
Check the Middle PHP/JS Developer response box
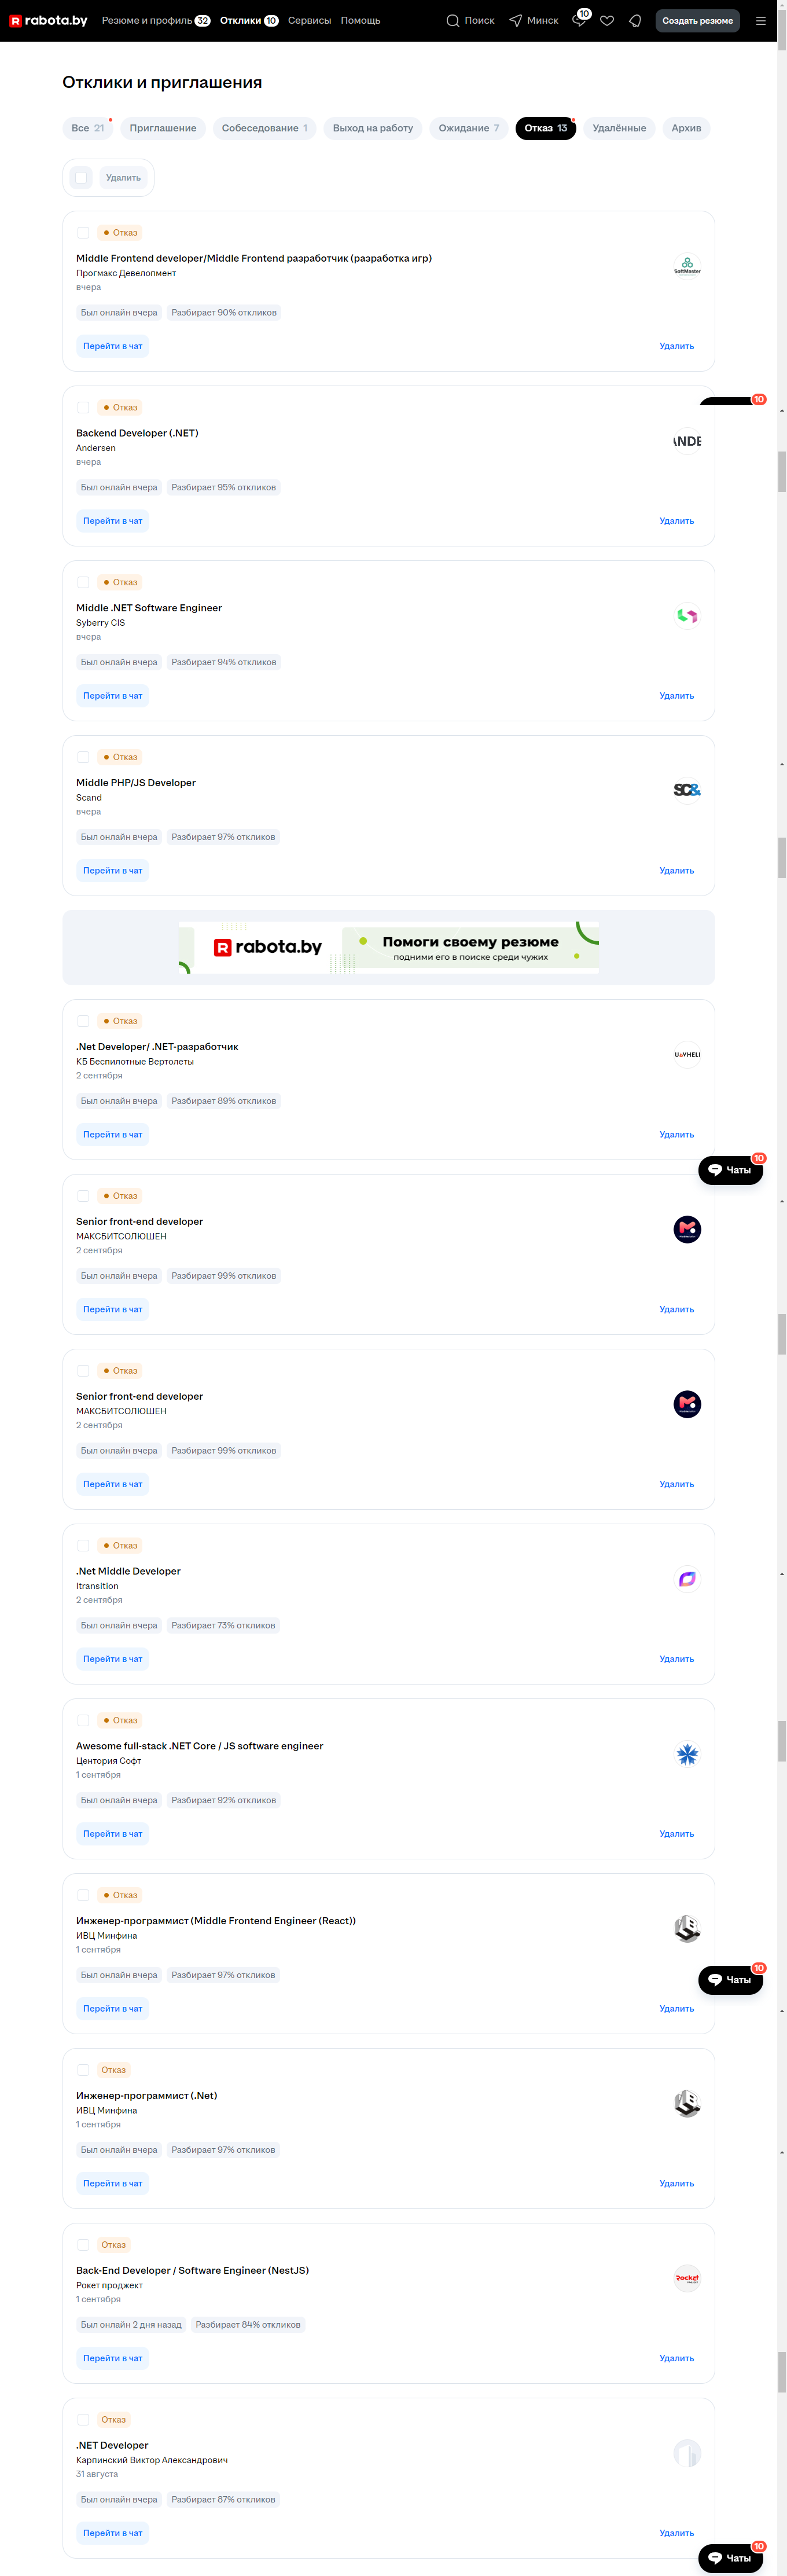point(83,757)
